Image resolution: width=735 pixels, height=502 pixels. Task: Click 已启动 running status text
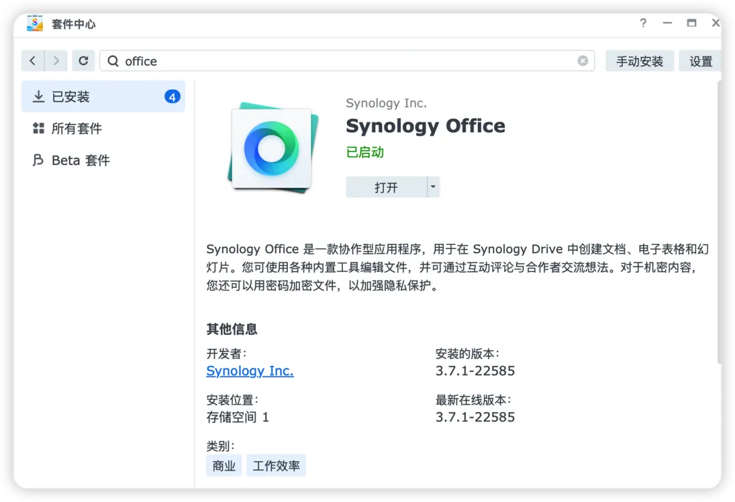coord(365,152)
